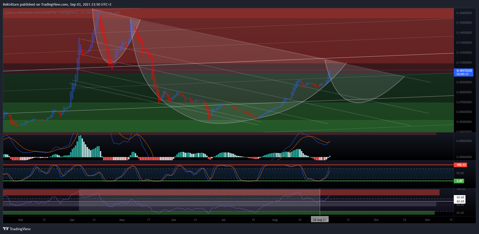
Task: Click the Jun date on time axis
Action: click(x=174, y=220)
